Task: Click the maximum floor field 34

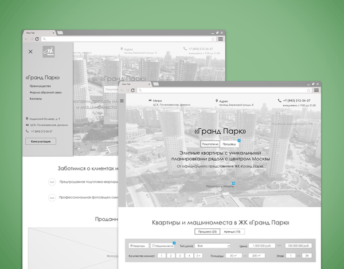Action: 307,256
